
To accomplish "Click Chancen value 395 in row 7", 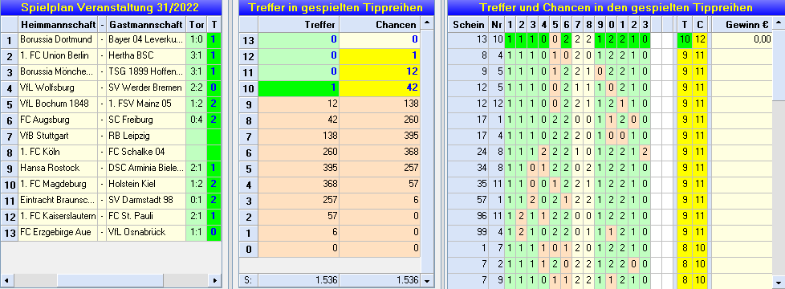I will pyautogui.click(x=380, y=136).
